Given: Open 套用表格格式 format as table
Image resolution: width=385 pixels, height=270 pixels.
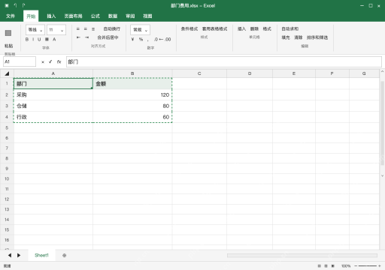Looking at the screenshot, I should point(215,29).
